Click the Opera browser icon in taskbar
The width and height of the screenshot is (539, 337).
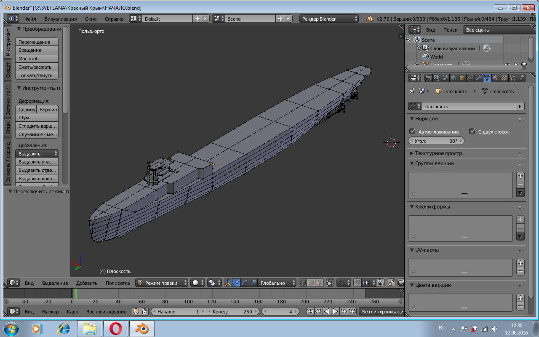pos(115,328)
